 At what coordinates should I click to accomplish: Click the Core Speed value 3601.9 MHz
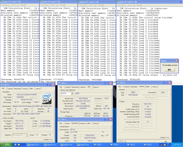[x=19, y=121]
